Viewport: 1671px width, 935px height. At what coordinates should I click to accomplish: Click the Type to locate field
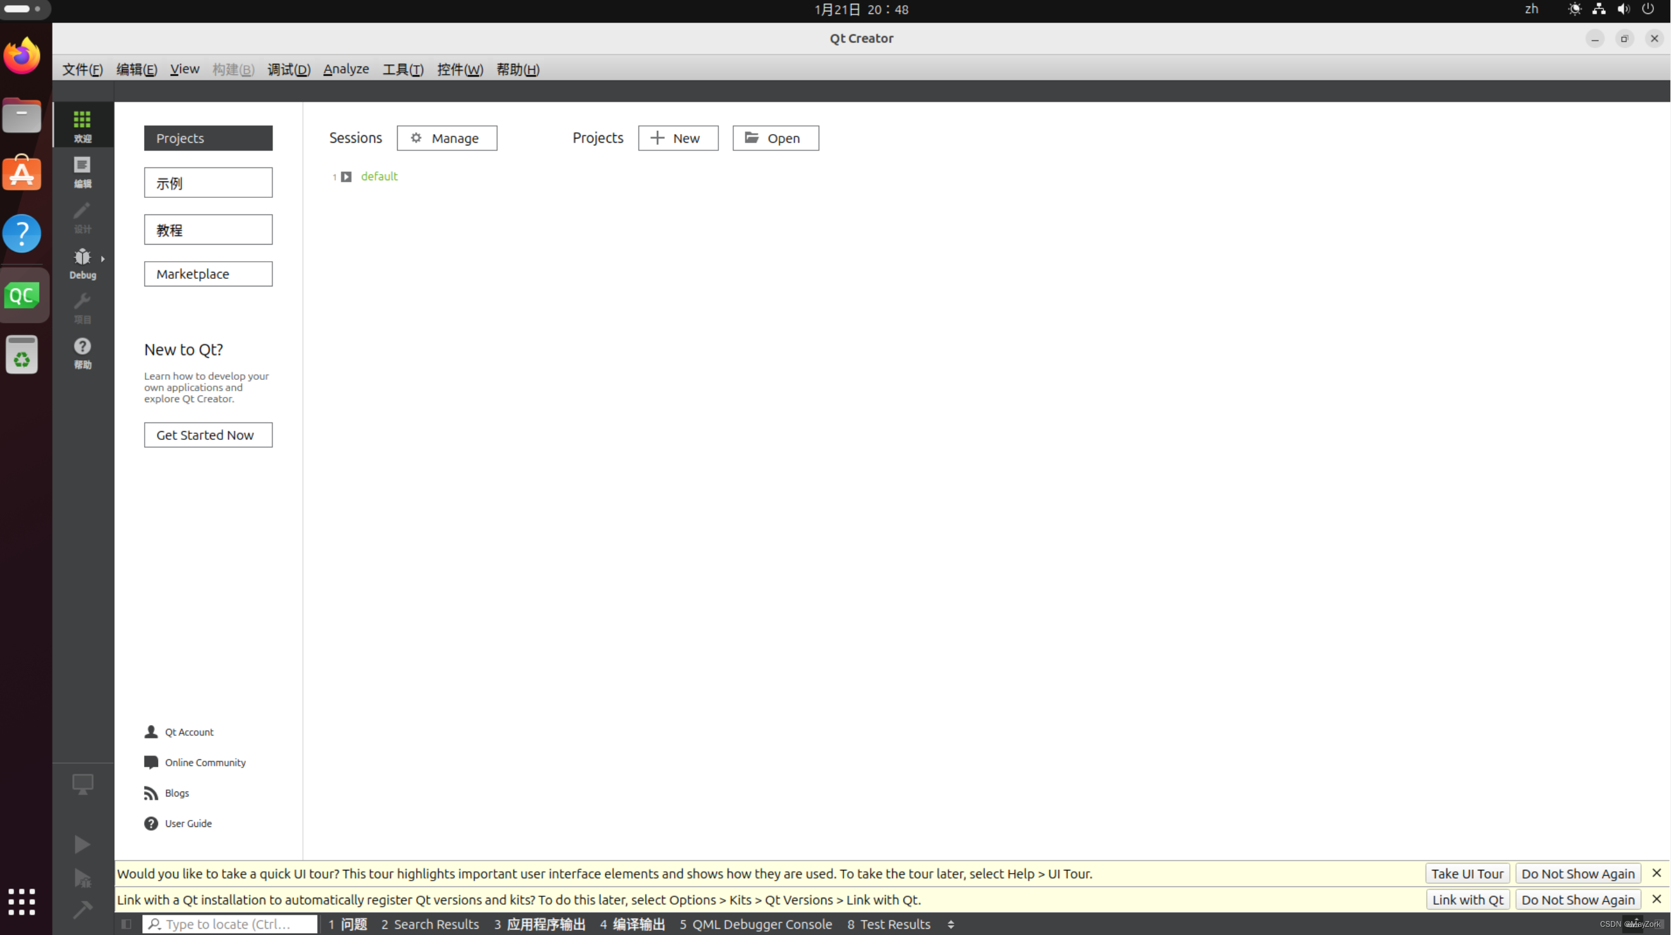click(229, 924)
